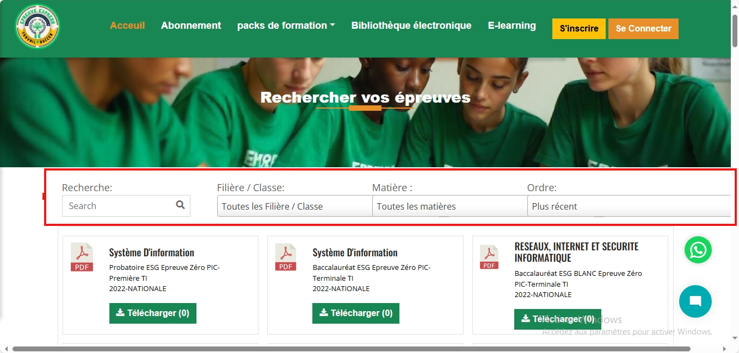Go to the Acceuil menu item
This screenshot has width=739, height=353.
(x=127, y=26)
